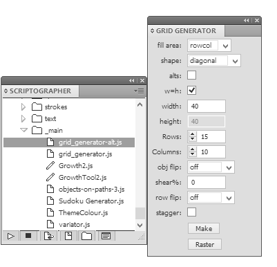The width and height of the screenshot is (277, 267).
Task: Open the fill area dropdown
Action: pyautogui.click(x=209, y=46)
